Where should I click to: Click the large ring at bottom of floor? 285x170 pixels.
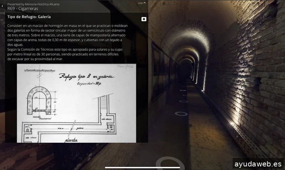170,163
